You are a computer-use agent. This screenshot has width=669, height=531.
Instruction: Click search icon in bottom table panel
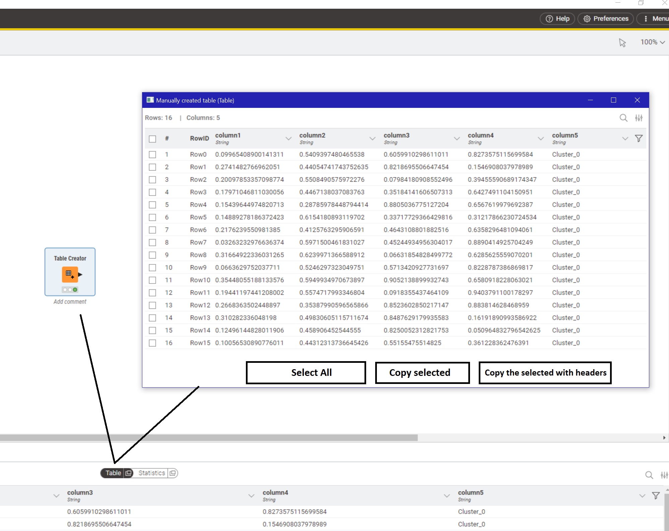[649, 475]
